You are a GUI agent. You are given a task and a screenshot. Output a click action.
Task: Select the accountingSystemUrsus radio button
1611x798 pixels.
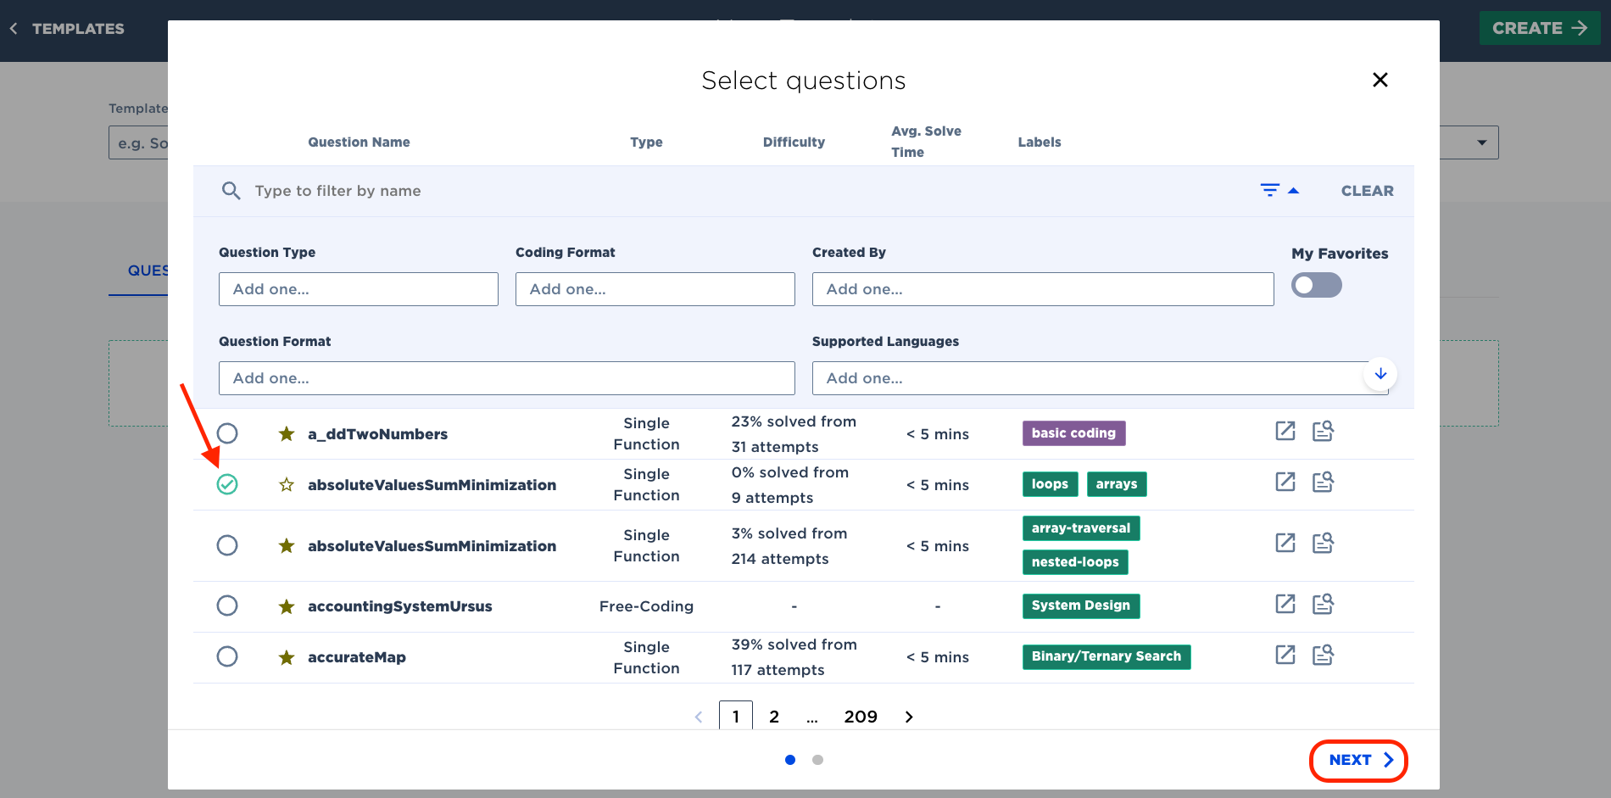[227, 605]
